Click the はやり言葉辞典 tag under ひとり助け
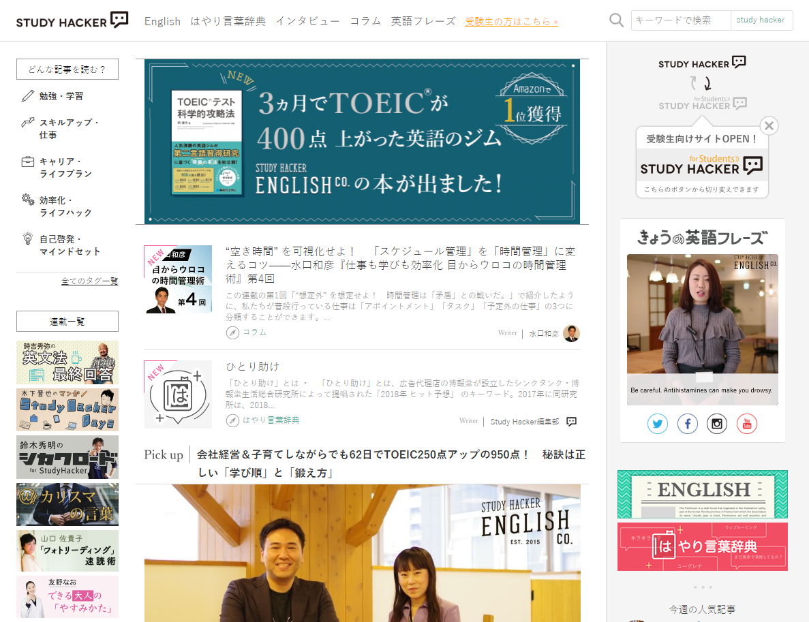809x622 pixels. [271, 420]
